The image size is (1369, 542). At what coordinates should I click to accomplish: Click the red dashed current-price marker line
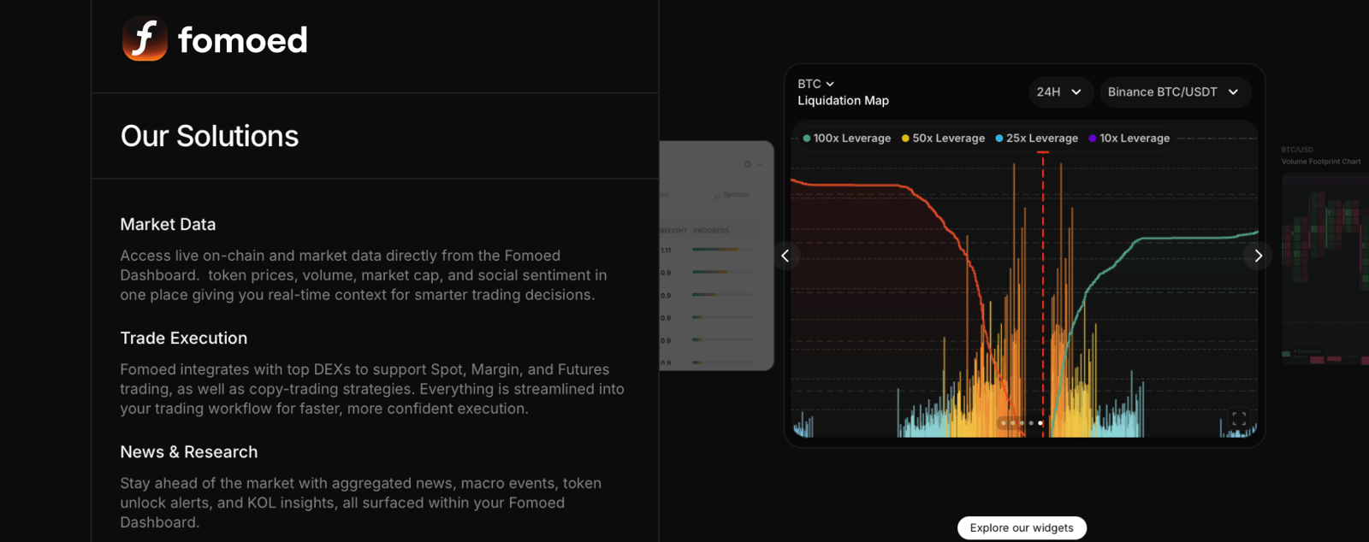pyautogui.click(x=1043, y=256)
